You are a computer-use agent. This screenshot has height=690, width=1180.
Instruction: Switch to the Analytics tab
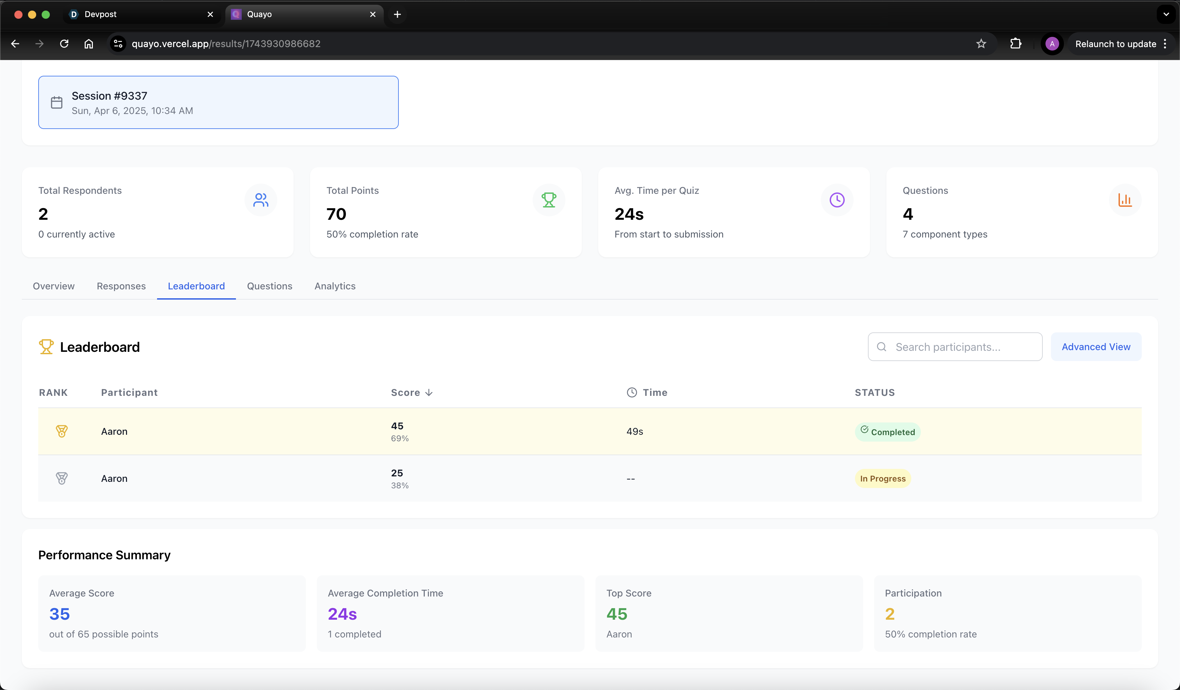[335, 286]
